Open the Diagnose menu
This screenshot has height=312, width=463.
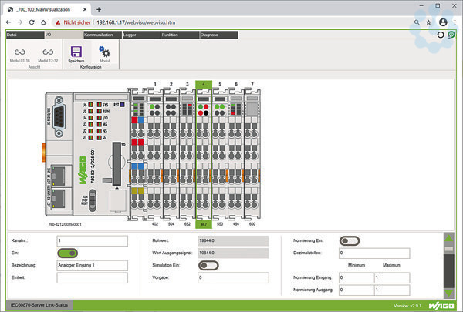point(209,35)
